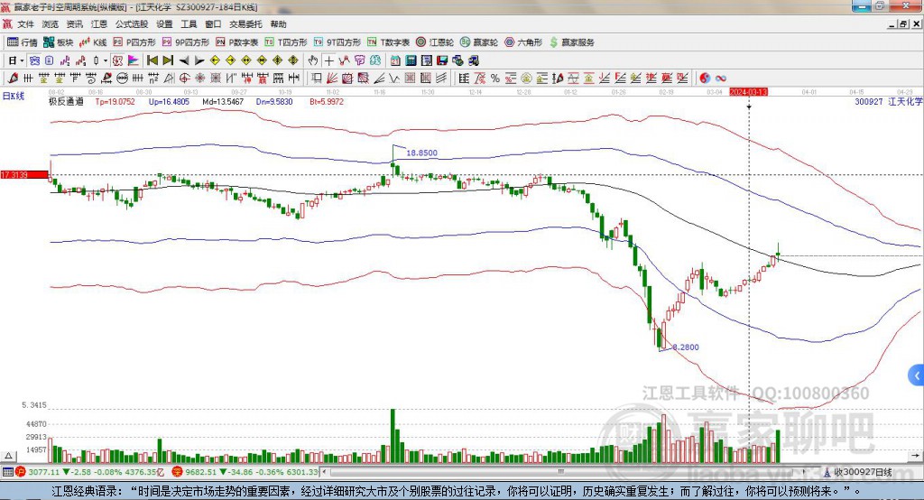Switch to K线 chart view
924x500 pixels.
coord(93,42)
